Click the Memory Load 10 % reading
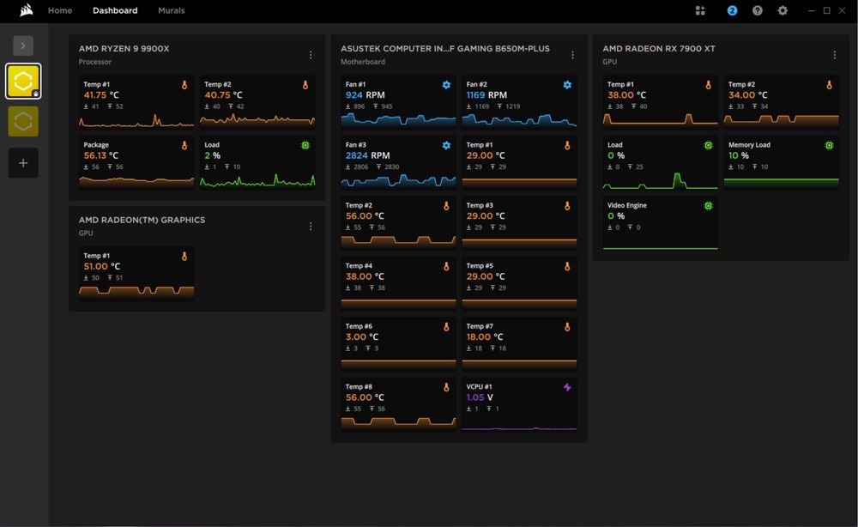The image size is (858, 527). 739,155
